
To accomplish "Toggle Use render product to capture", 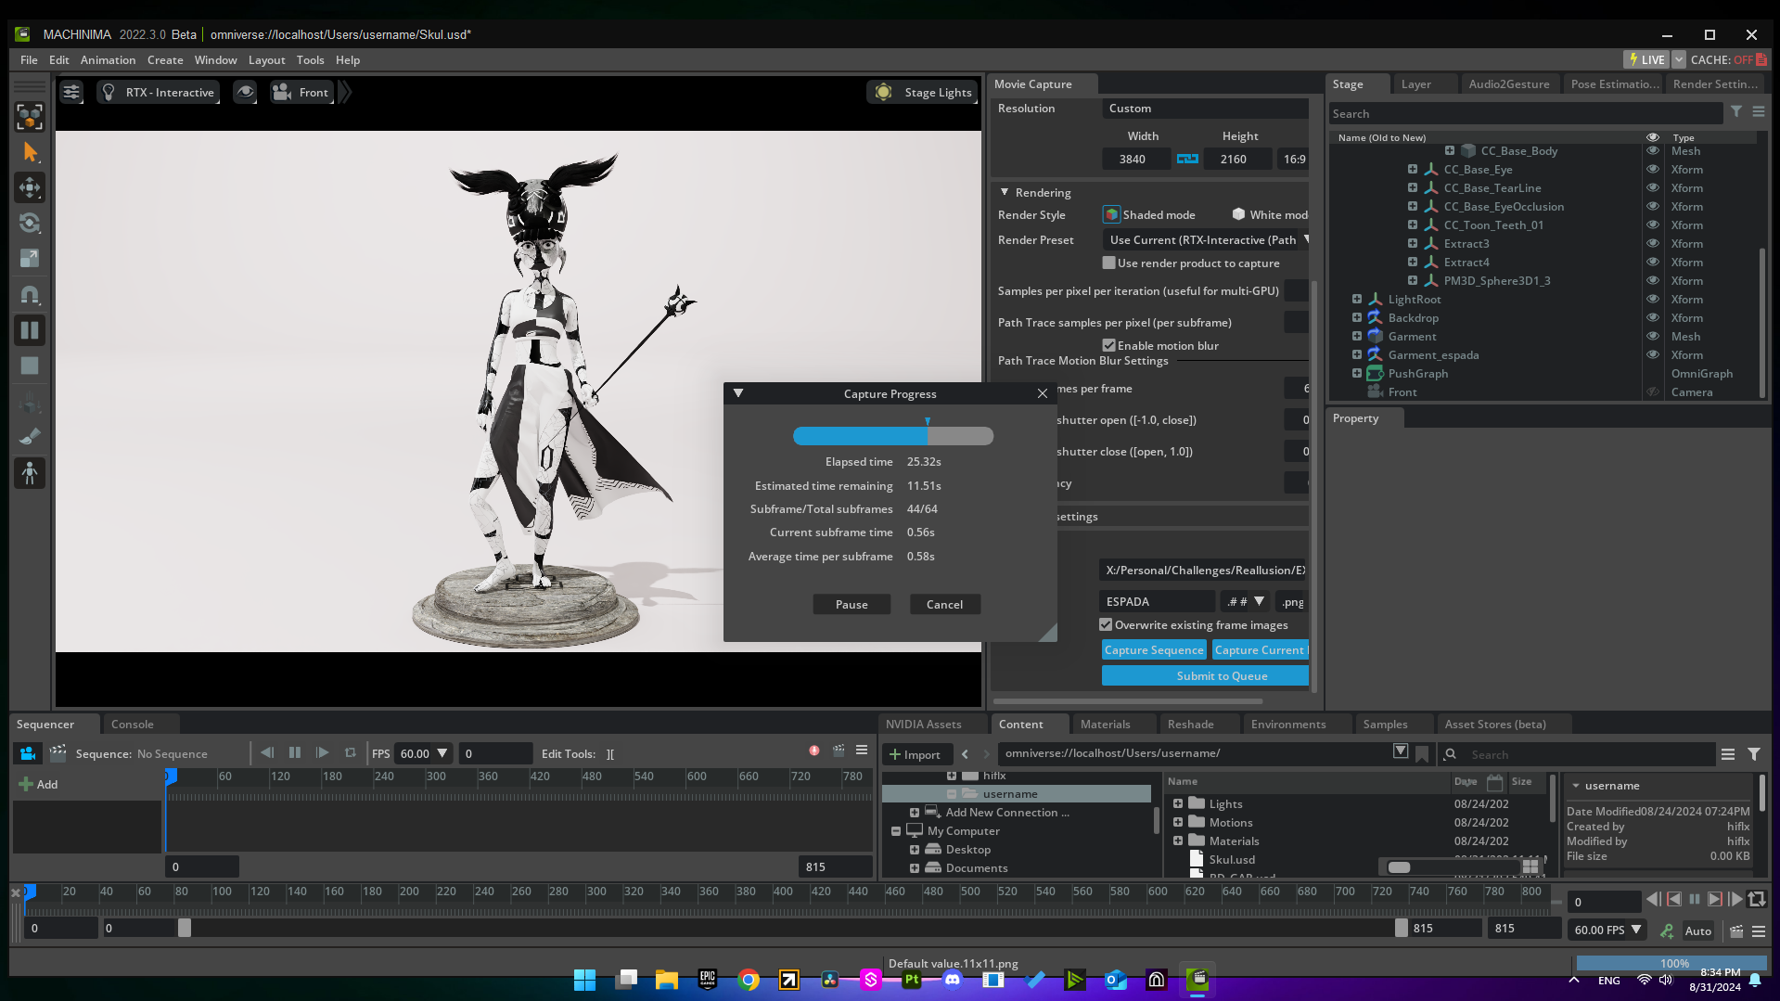I will 1108,263.
